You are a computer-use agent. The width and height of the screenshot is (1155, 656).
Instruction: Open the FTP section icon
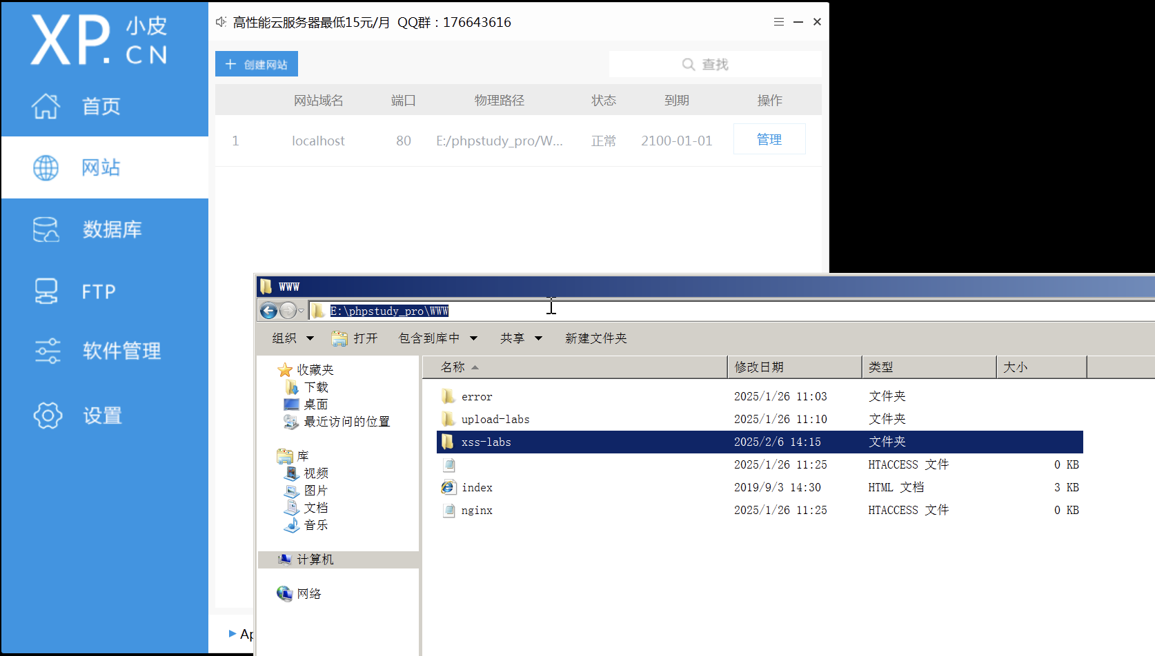click(46, 291)
